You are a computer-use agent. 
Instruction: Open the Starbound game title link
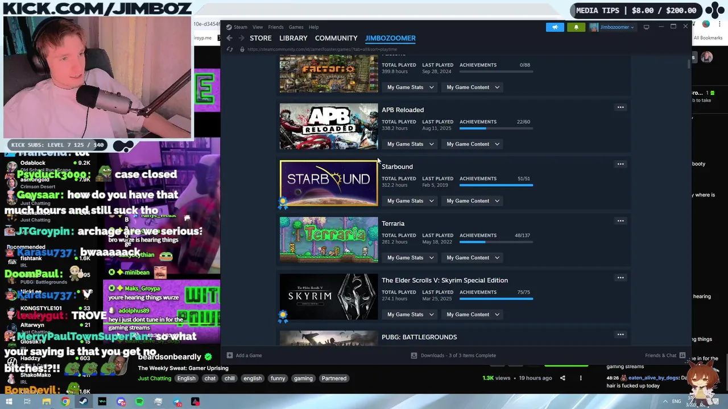(x=397, y=166)
